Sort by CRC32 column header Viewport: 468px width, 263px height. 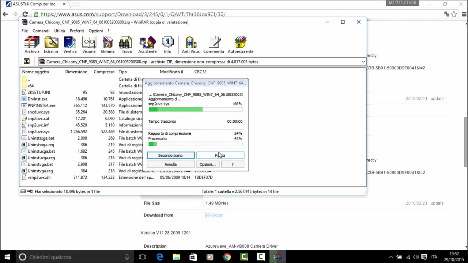(x=200, y=72)
